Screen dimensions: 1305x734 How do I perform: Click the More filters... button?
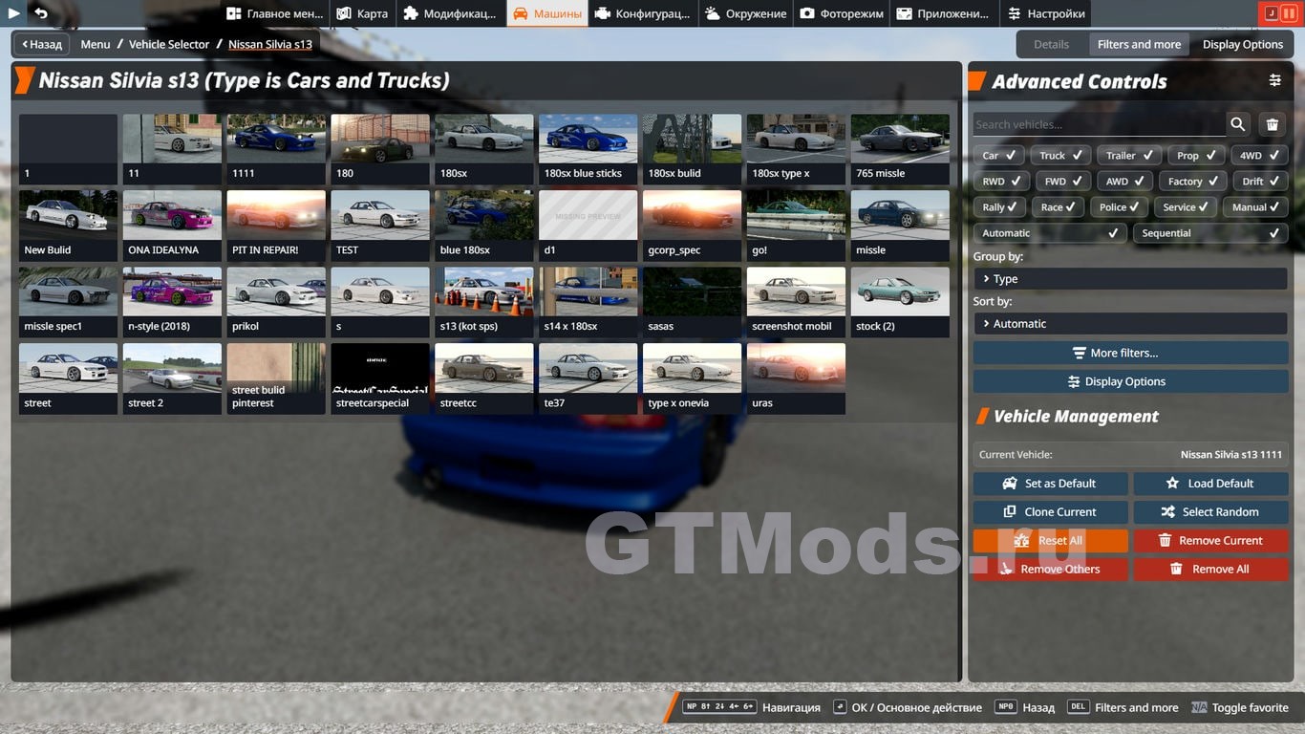[1130, 353]
